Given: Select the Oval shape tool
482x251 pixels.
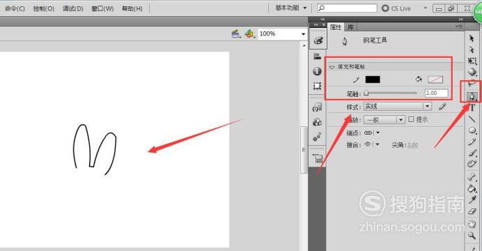Looking at the screenshot, I should pyautogui.click(x=472, y=130).
